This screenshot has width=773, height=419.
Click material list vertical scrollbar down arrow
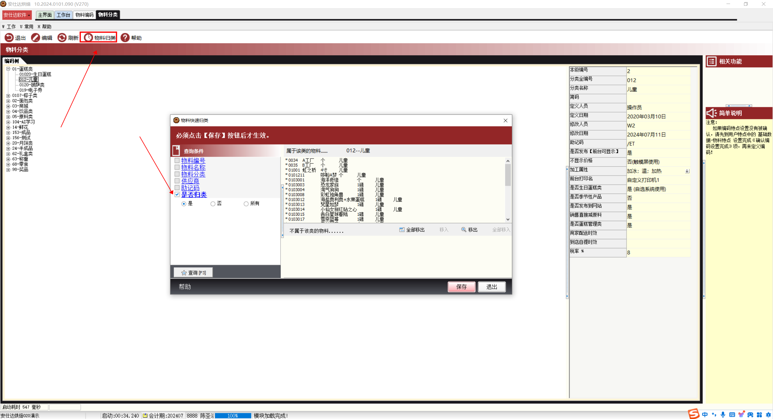pyautogui.click(x=508, y=219)
